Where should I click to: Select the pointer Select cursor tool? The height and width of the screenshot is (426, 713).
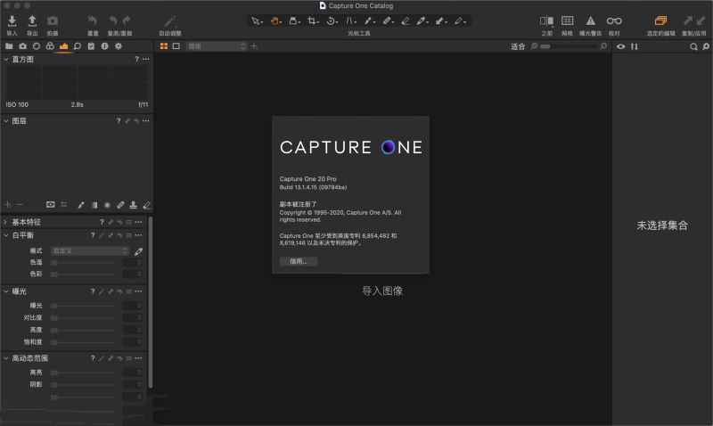[x=257, y=20]
